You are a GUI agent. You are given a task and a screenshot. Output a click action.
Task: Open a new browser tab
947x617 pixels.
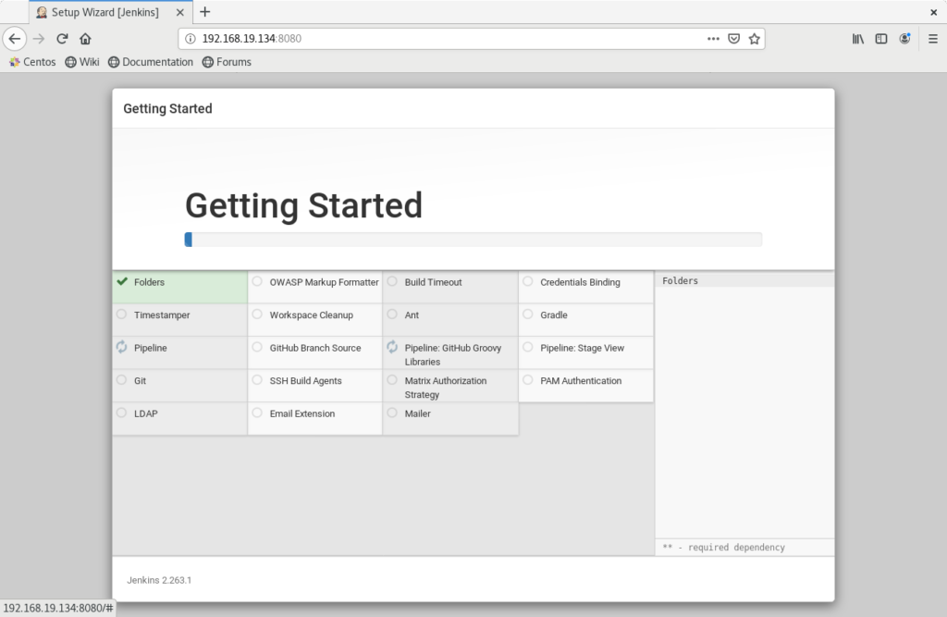pyautogui.click(x=204, y=12)
